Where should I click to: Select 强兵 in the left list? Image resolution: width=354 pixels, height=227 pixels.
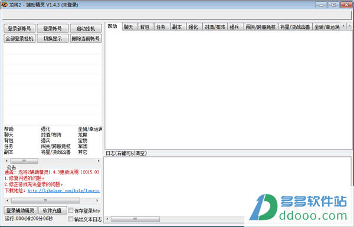tap(45, 140)
